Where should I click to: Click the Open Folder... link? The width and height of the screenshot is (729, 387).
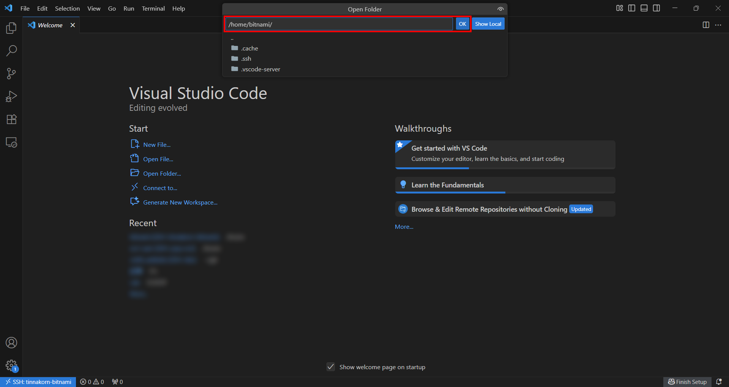[x=162, y=173]
